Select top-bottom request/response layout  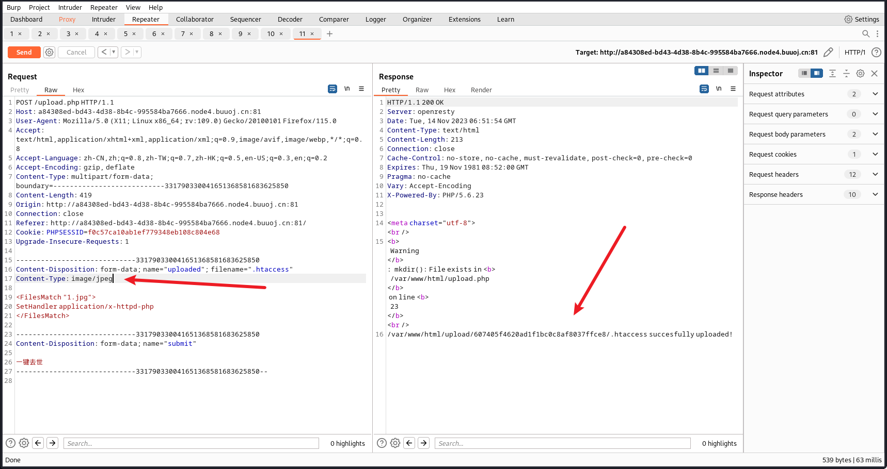tap(716, 71)
